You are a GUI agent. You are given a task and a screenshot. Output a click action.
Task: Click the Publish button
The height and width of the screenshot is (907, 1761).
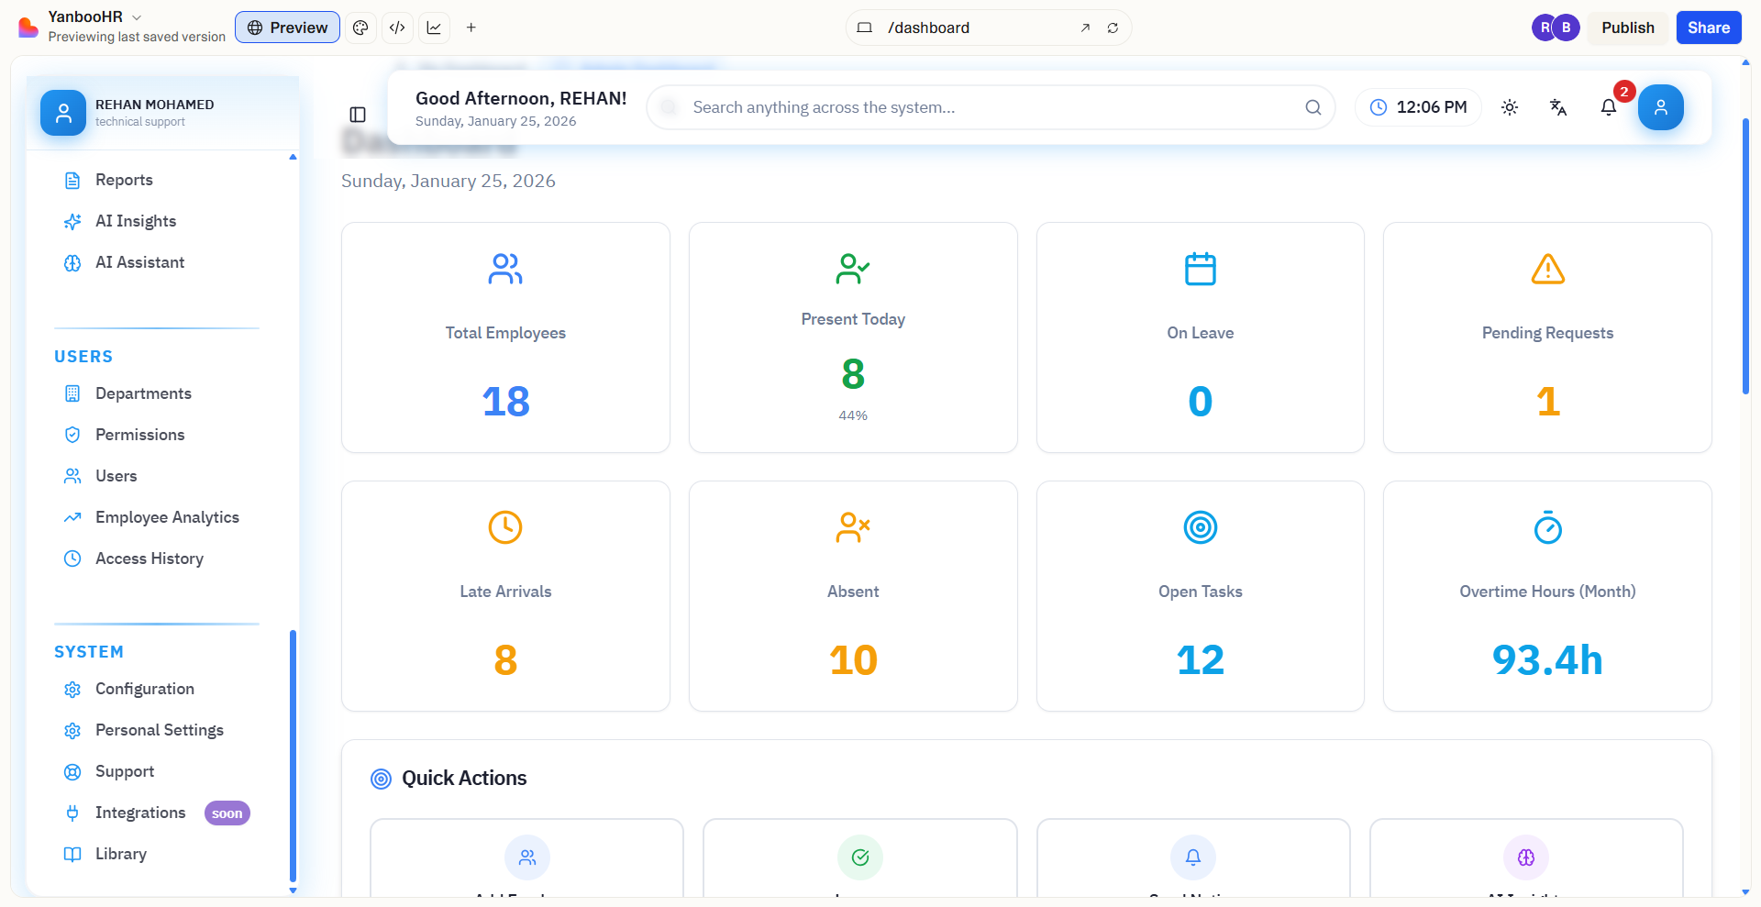(1627, 28)
